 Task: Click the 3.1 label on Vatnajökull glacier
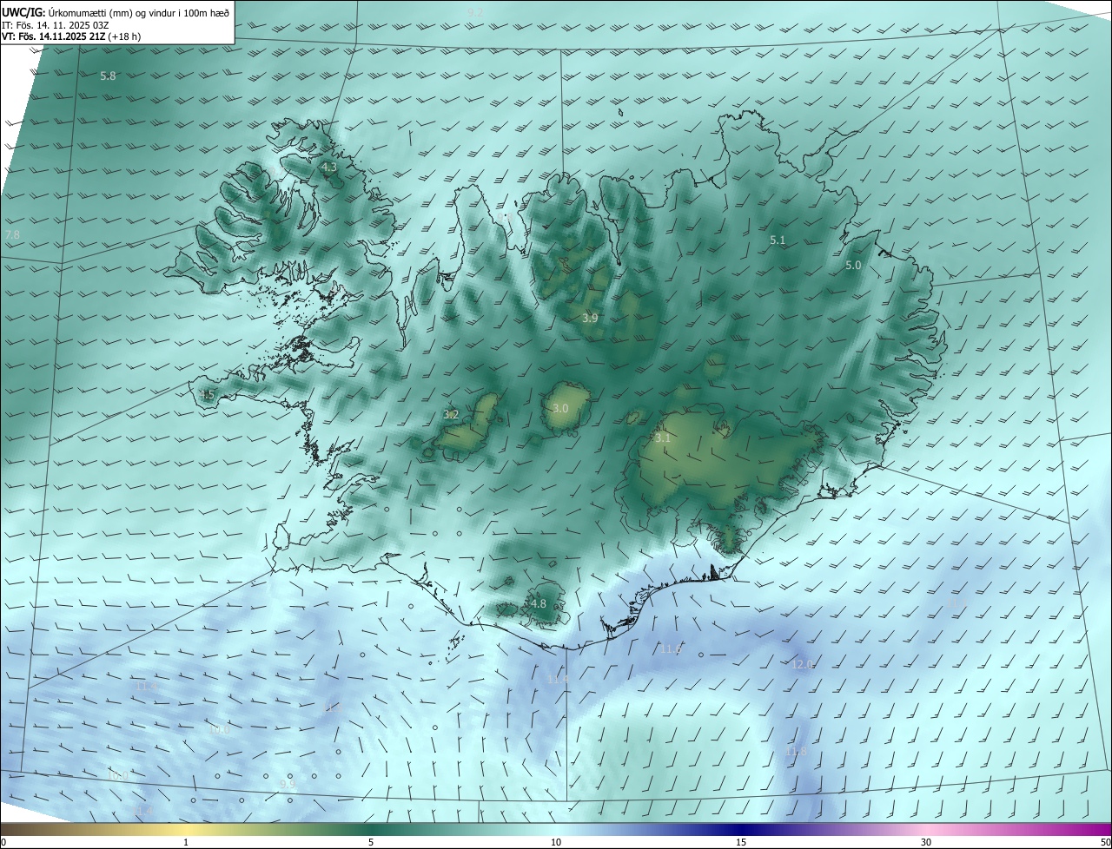coord(663,438)
